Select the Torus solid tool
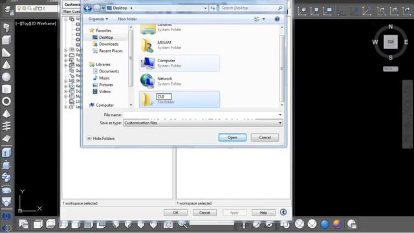Image resolution: width=414 pixels, height=233 pixels. 6,102
